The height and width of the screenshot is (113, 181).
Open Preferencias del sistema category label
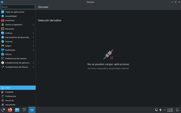pyautogui.click(x=16, y=58)
